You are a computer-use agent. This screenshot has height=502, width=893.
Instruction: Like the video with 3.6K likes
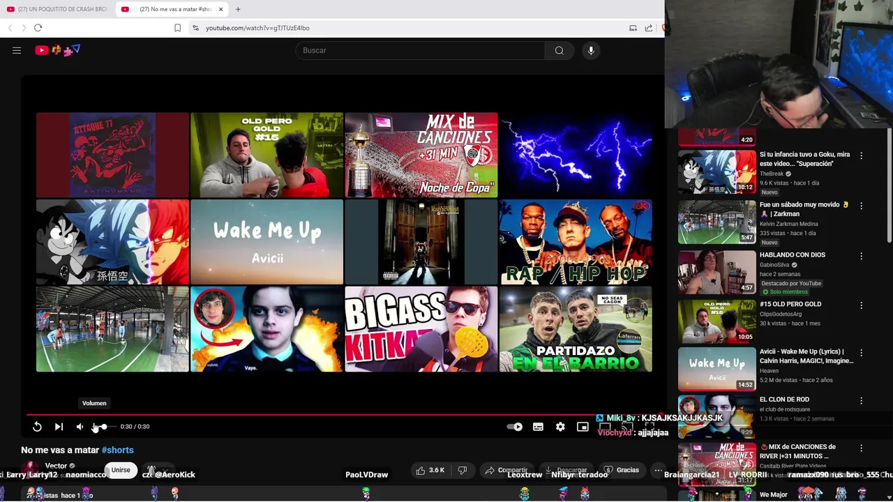430,470
